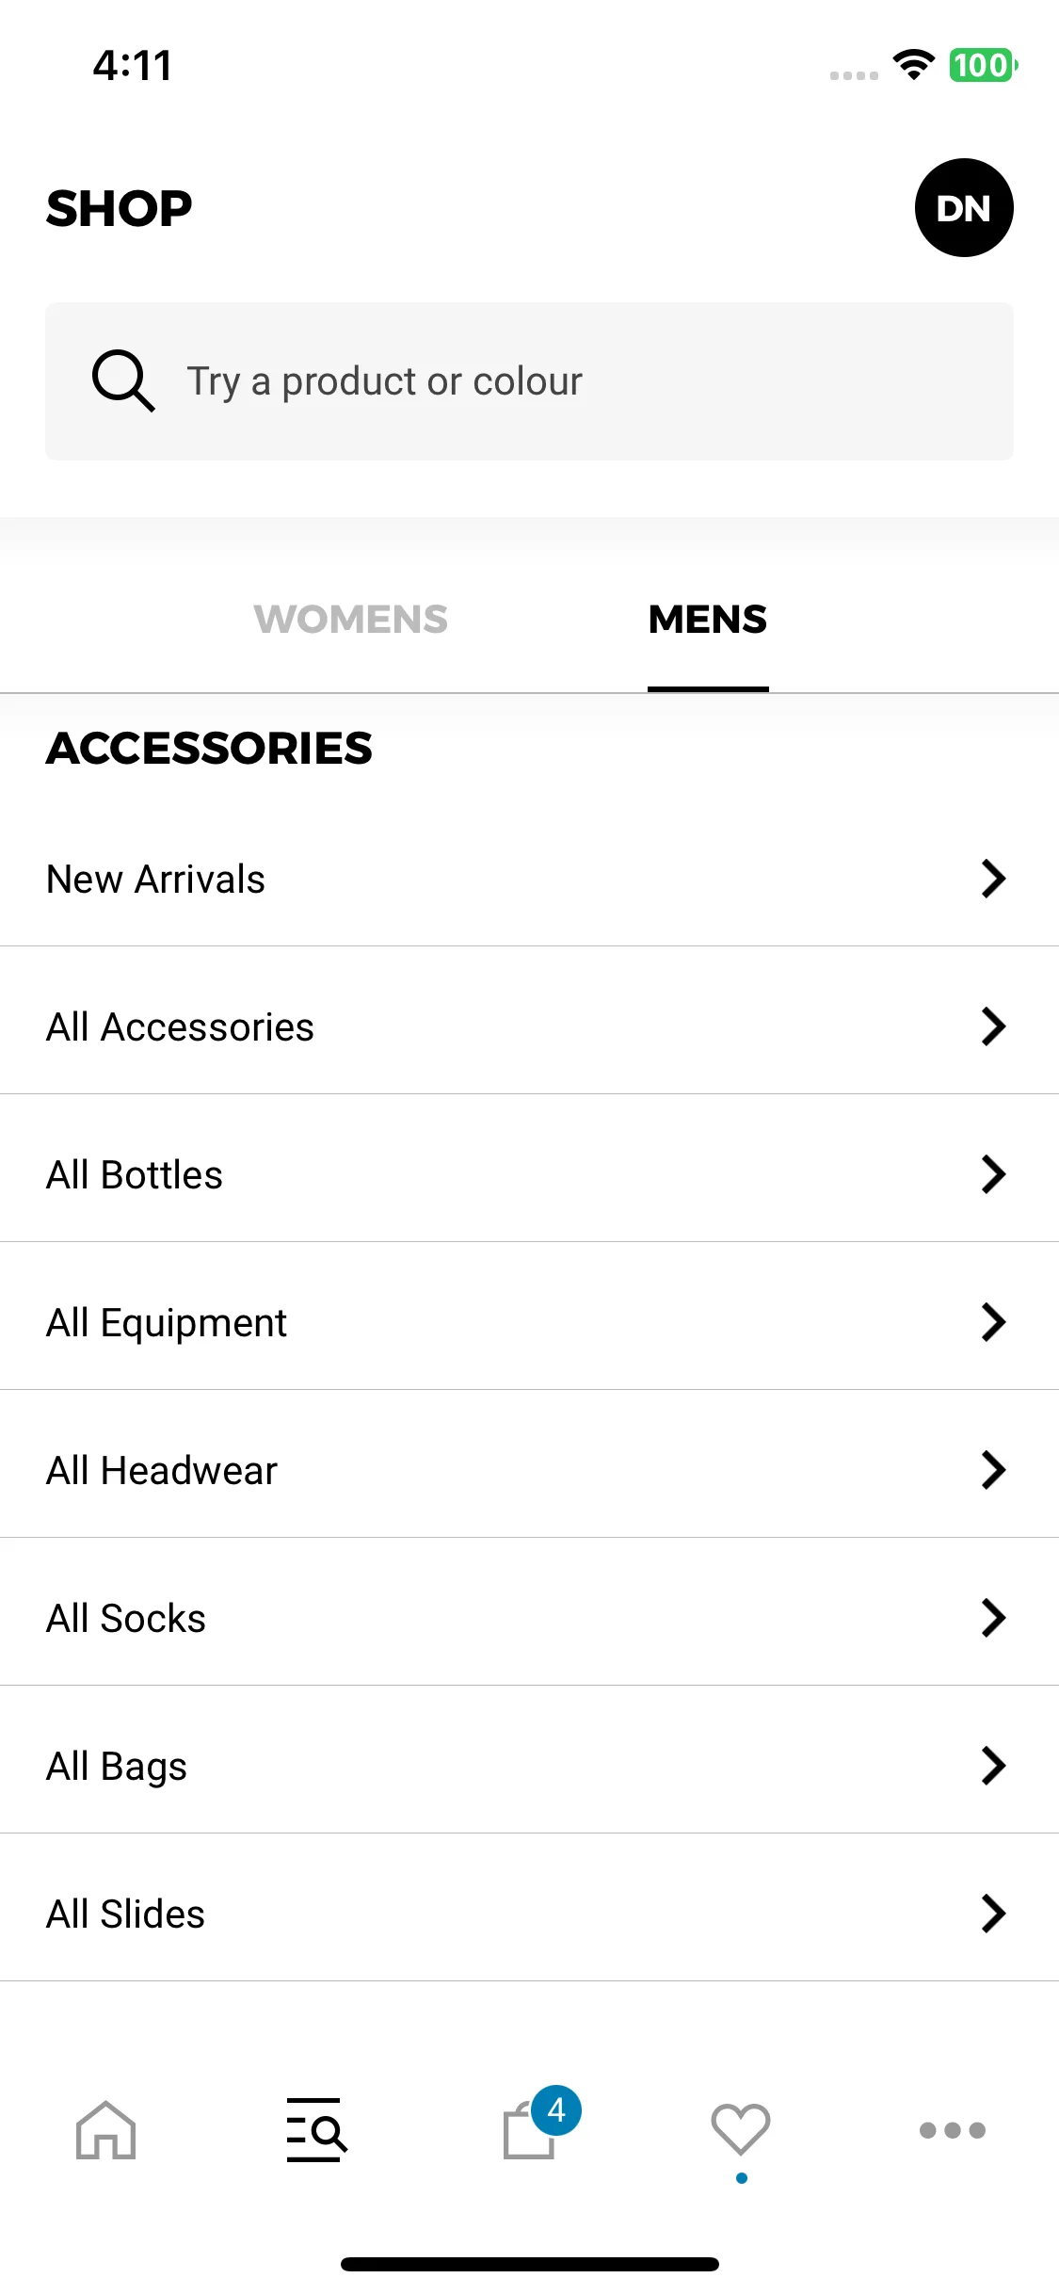Open the All Headwear category
Viewport: 1059px width, 2294px height.
[x=529, y=1470]
